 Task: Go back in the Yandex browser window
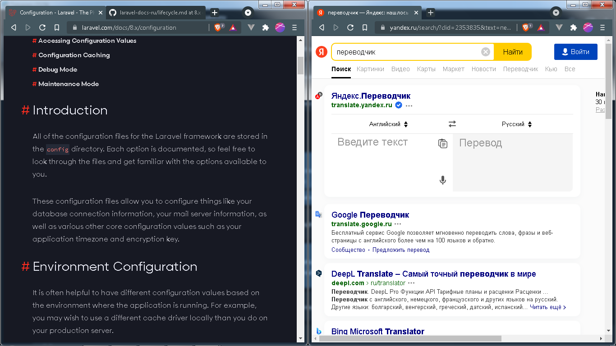pyautogui.click(x=322, y=27)
